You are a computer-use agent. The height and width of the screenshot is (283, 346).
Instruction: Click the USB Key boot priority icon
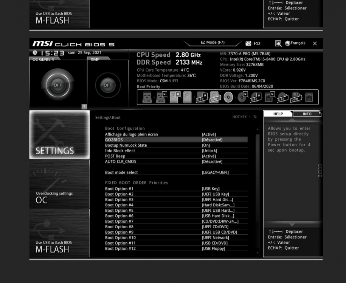click(x=147, y=97)
